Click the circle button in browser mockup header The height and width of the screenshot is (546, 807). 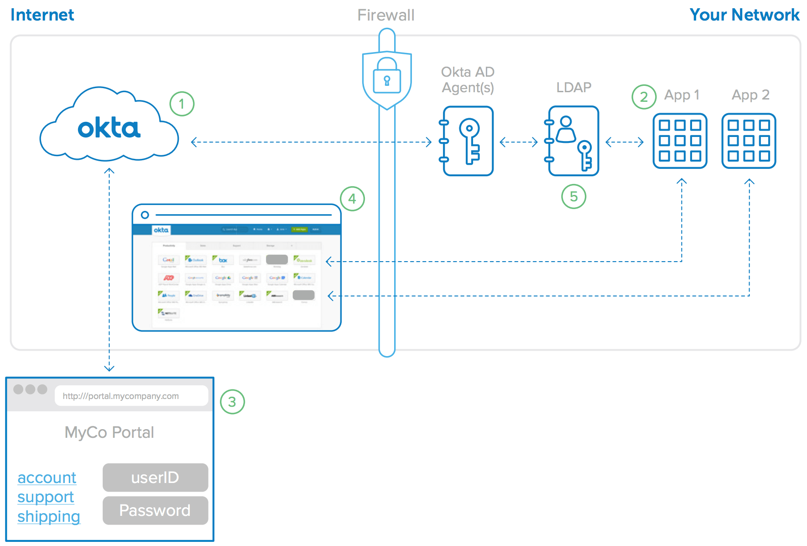coord(145,215)
